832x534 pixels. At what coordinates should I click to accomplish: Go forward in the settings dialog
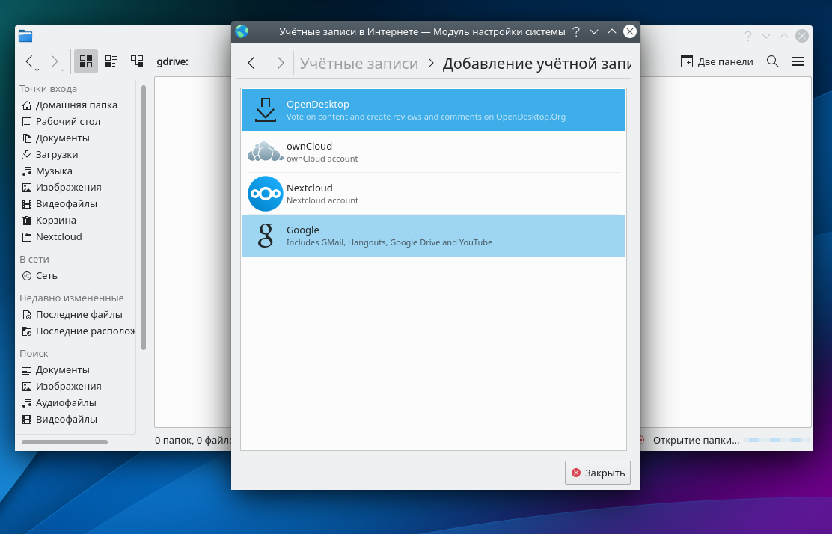280,63
